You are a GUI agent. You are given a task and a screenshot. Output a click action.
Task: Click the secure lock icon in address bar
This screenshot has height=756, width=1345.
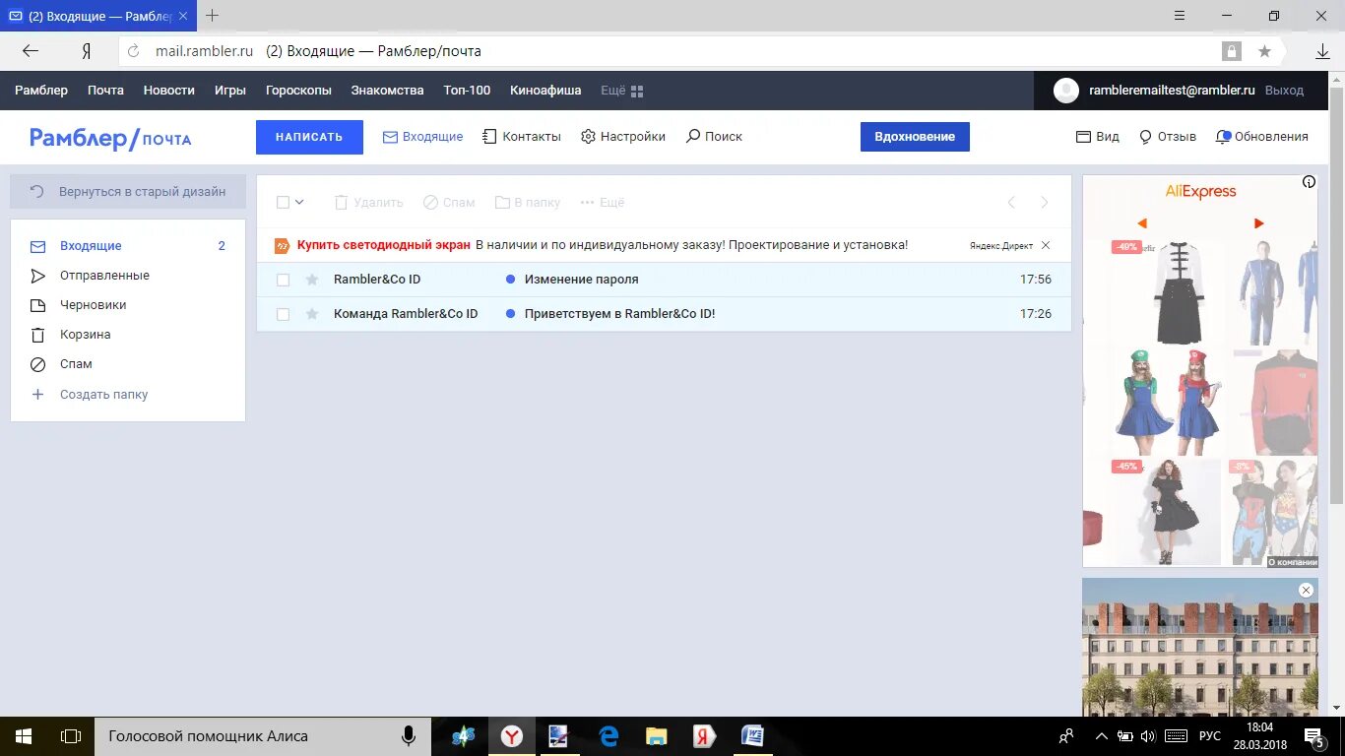click(x=1231, y=51)
